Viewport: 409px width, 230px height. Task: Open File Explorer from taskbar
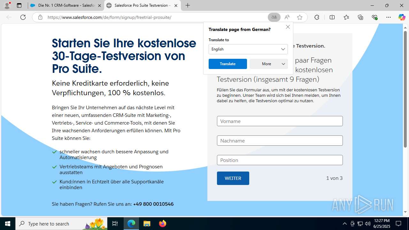click(147, 224)
